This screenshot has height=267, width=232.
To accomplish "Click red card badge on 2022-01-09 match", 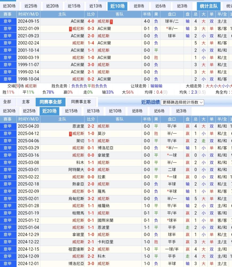I will tap(70, 29).
